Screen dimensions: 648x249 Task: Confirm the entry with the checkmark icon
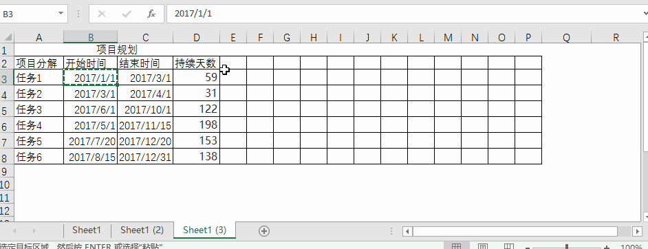click(x=127, y=14)
